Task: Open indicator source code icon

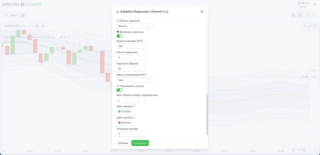Action: [x=65, y=37]
